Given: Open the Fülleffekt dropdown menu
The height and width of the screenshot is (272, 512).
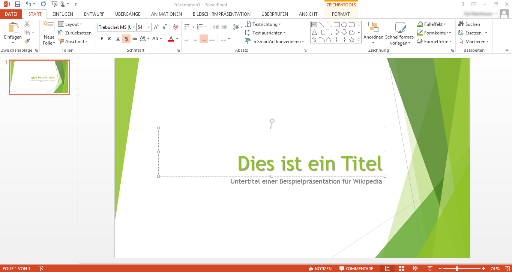Looking at the screenshot, I should (x=432, y=24).
